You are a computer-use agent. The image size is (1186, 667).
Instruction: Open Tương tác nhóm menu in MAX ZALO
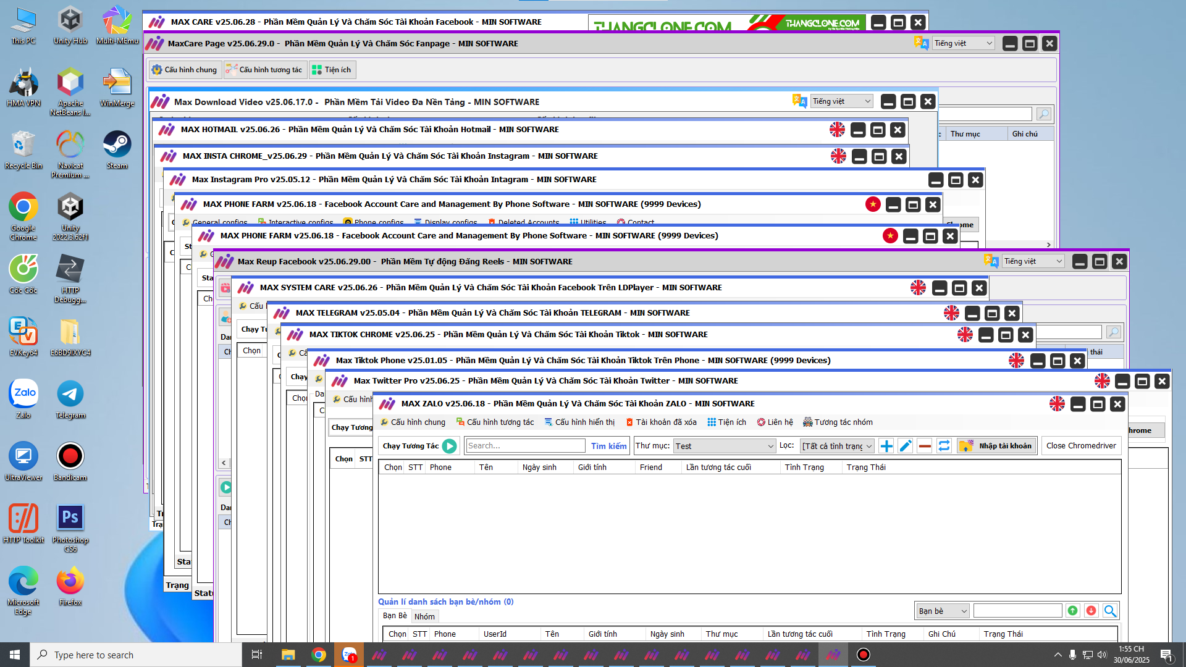point(838,422)
